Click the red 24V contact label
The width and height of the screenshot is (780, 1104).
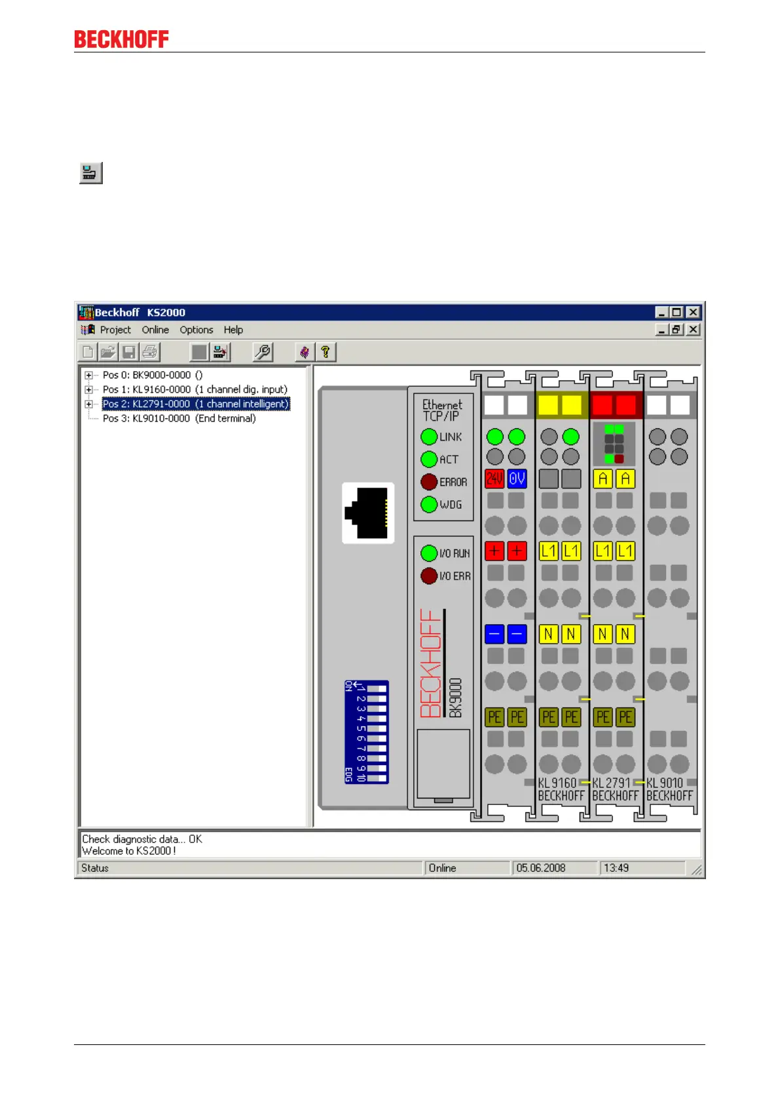pos(494,479)
